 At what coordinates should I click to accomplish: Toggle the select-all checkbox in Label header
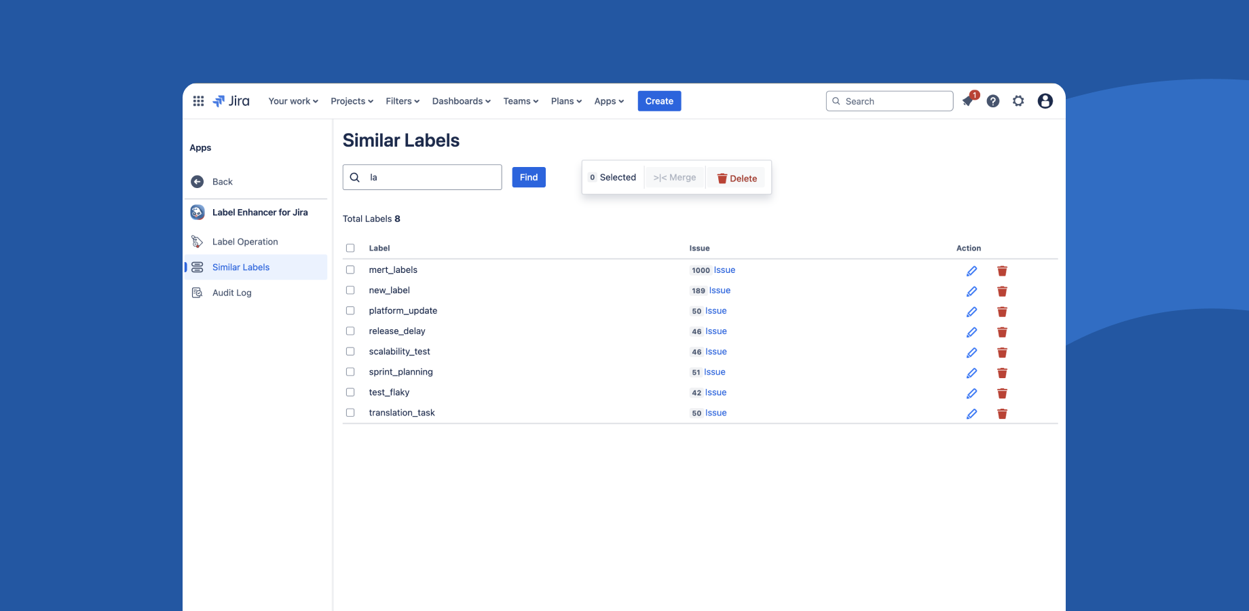click(350, 248)
